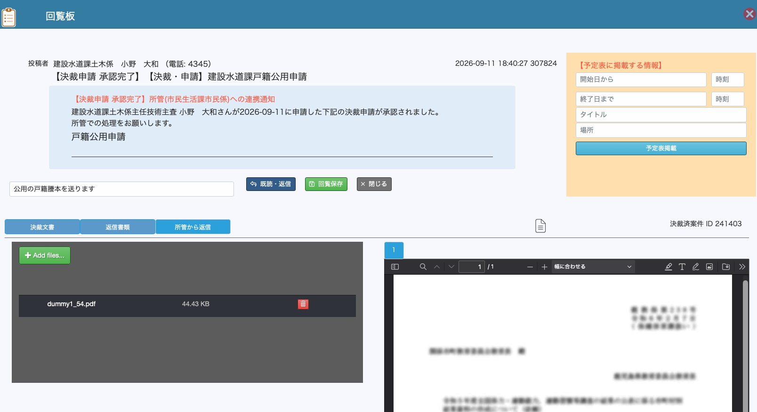The image size is (757, 412).
Task: Click the clipboard icon beside 回覧板 title
Action: click(x=9, y=17)
